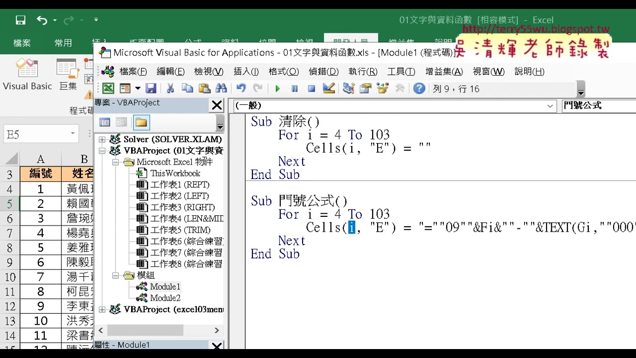This screenshot has width=636, height=358.
Task: Open the 檢視(V) menu
Action: (209, 72)
